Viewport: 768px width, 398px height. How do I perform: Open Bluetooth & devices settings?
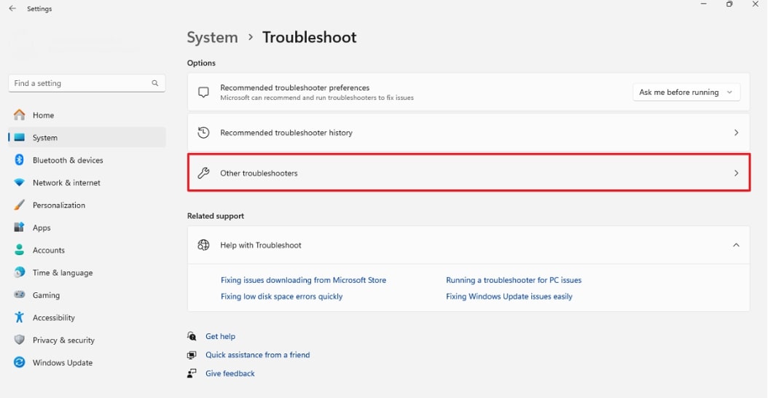(87, 160)
